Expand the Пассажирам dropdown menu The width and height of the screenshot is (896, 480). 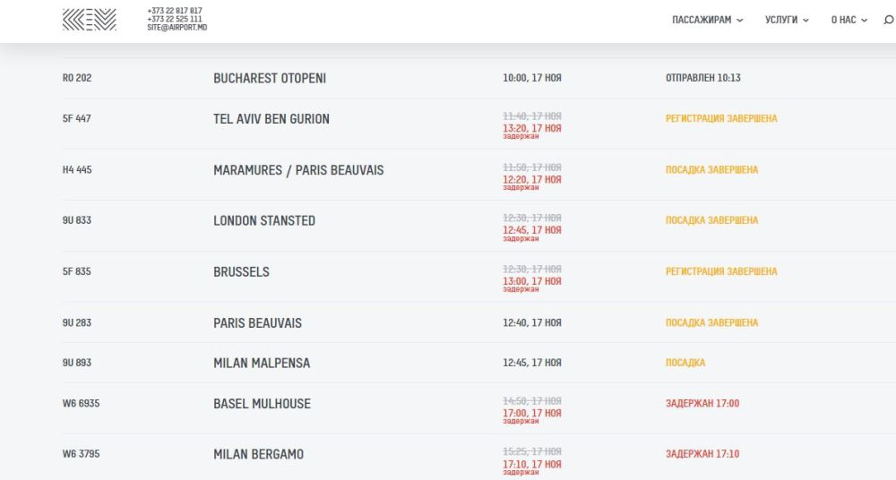pos(707,20)
